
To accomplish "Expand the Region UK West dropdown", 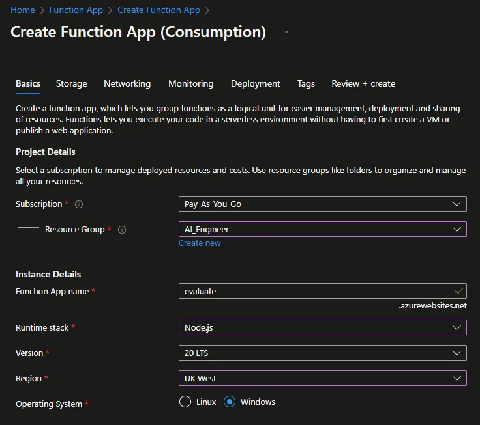I will coord(322,378).
